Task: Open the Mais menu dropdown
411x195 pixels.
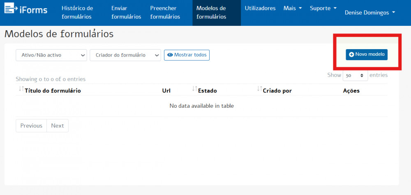Action: (293, 8)
